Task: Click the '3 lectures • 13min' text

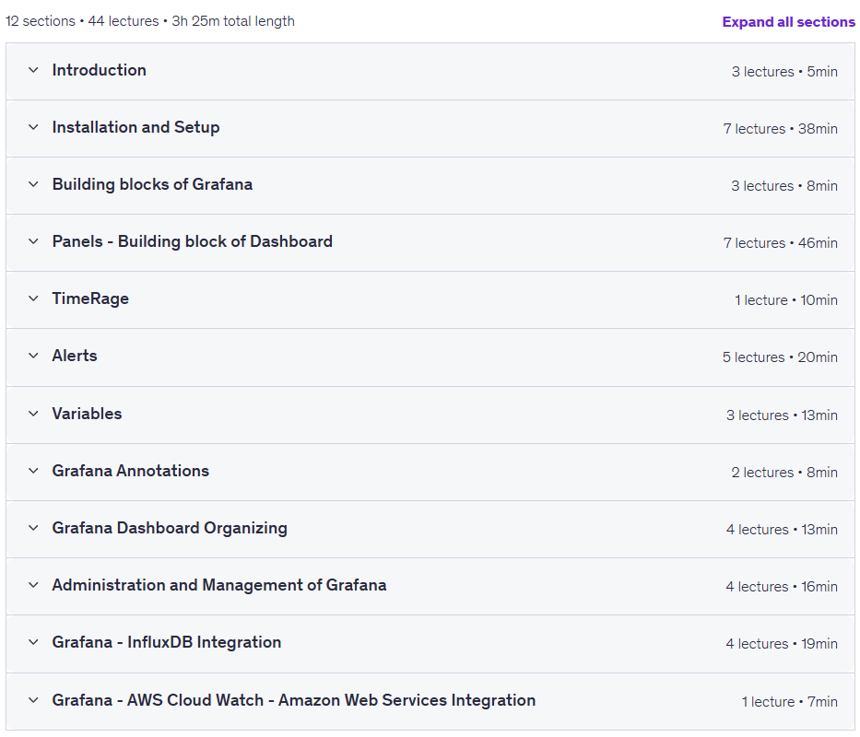Action: pyautogui.click(x=783, y=415)
